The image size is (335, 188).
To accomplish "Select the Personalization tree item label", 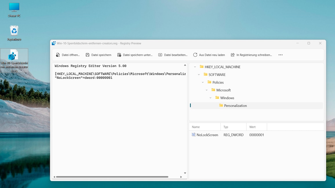I will 235,106.
